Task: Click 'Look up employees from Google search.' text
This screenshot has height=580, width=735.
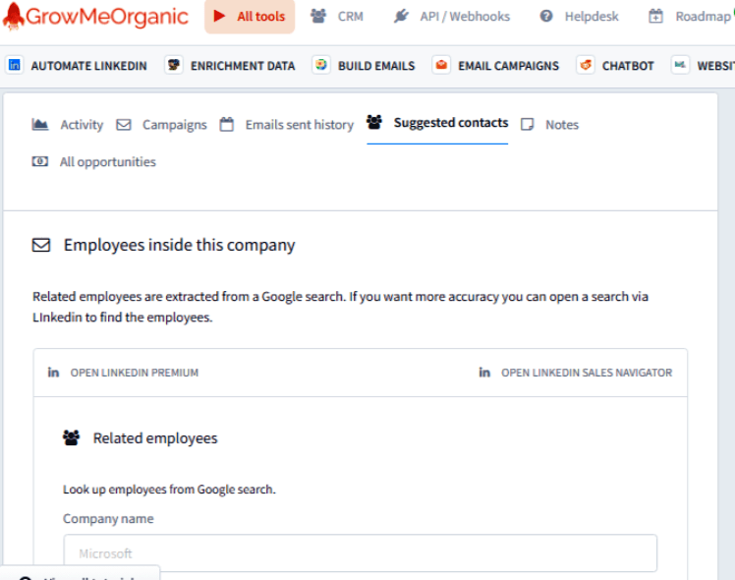Action: (169, 490)
